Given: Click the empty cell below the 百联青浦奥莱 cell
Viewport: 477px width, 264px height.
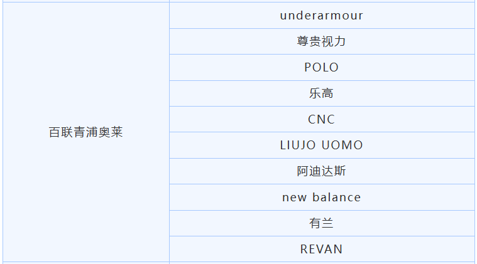Looking at the screenshot, I should (86, 263).
